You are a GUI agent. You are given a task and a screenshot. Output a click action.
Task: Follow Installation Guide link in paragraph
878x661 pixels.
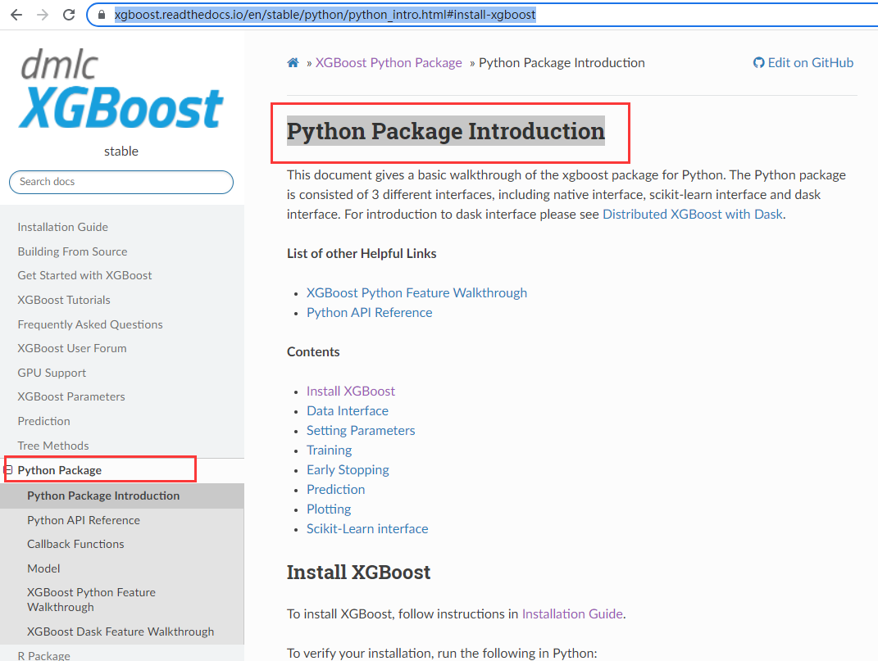pyautogui.click(x=572, y=614)
